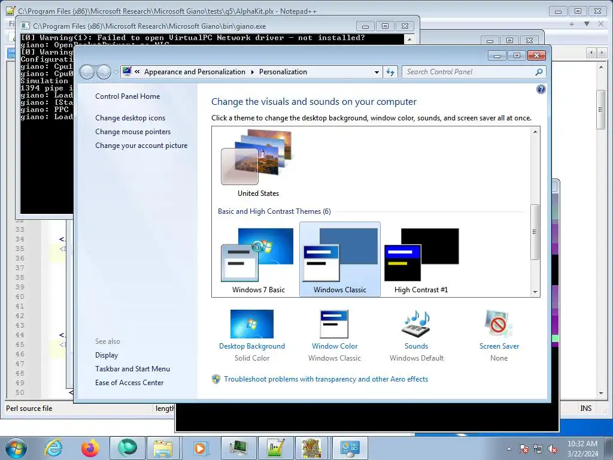Select the Windows 7 Basic theme
The image size is (613, 460).
pos(258,260)
